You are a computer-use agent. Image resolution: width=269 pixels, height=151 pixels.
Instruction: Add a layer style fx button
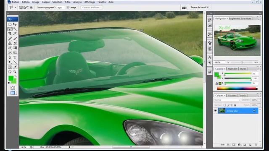coord(228,145)
